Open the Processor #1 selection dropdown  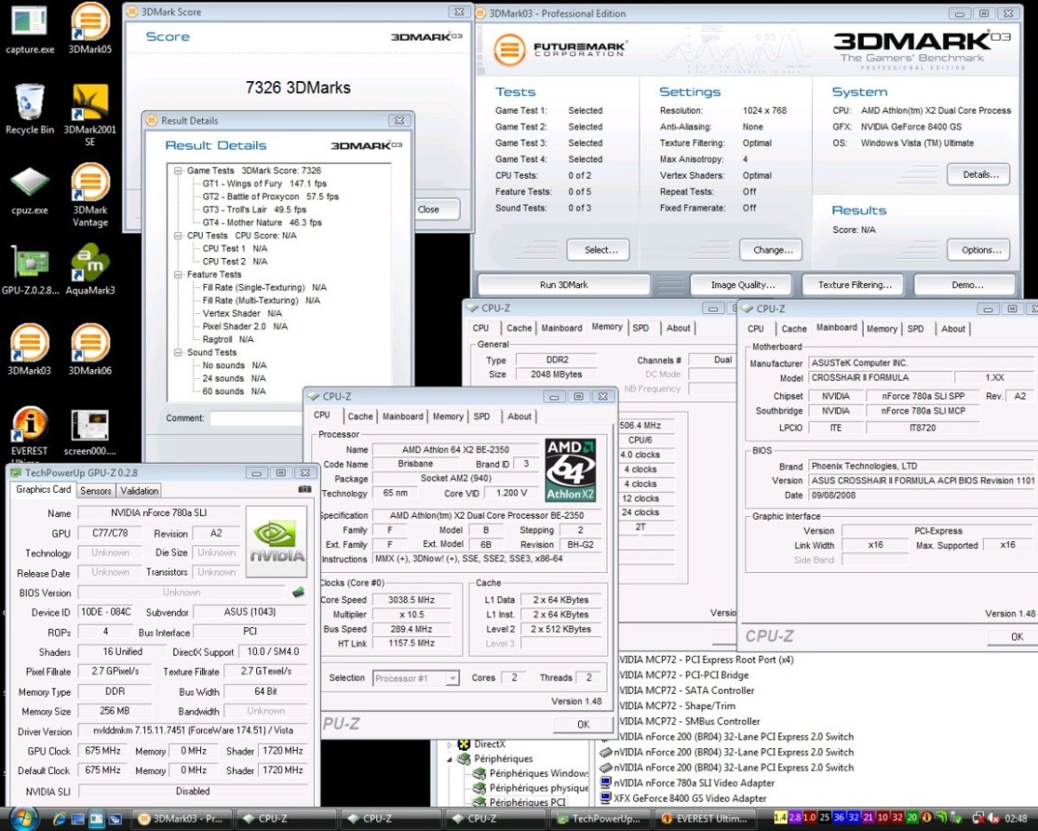pyautogui.click(x=415, y=678)
